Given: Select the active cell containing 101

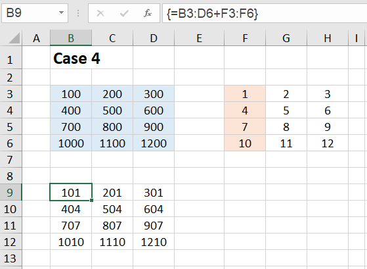Looking at the screenshot, I should tap(71, 192).
